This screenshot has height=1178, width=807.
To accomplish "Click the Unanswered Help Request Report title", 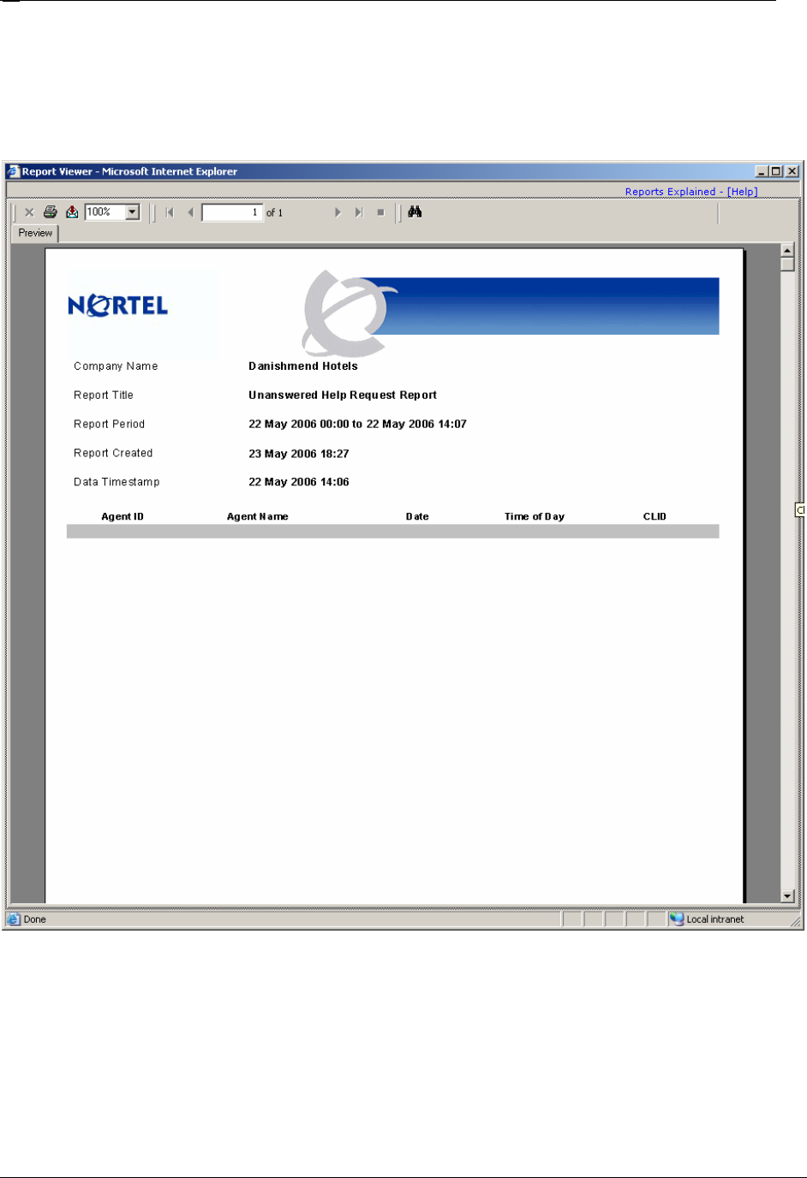I will [x=343, y=396].
